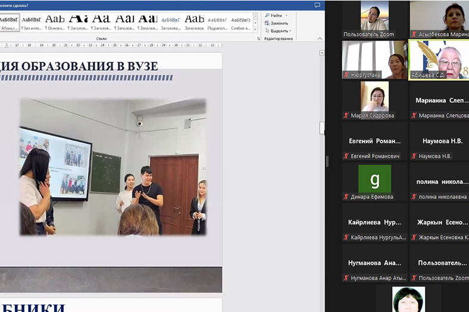Apply the 'Подзагол...' subtitle style
Screen dimensions: 469x312
click(x=217, y=22)
